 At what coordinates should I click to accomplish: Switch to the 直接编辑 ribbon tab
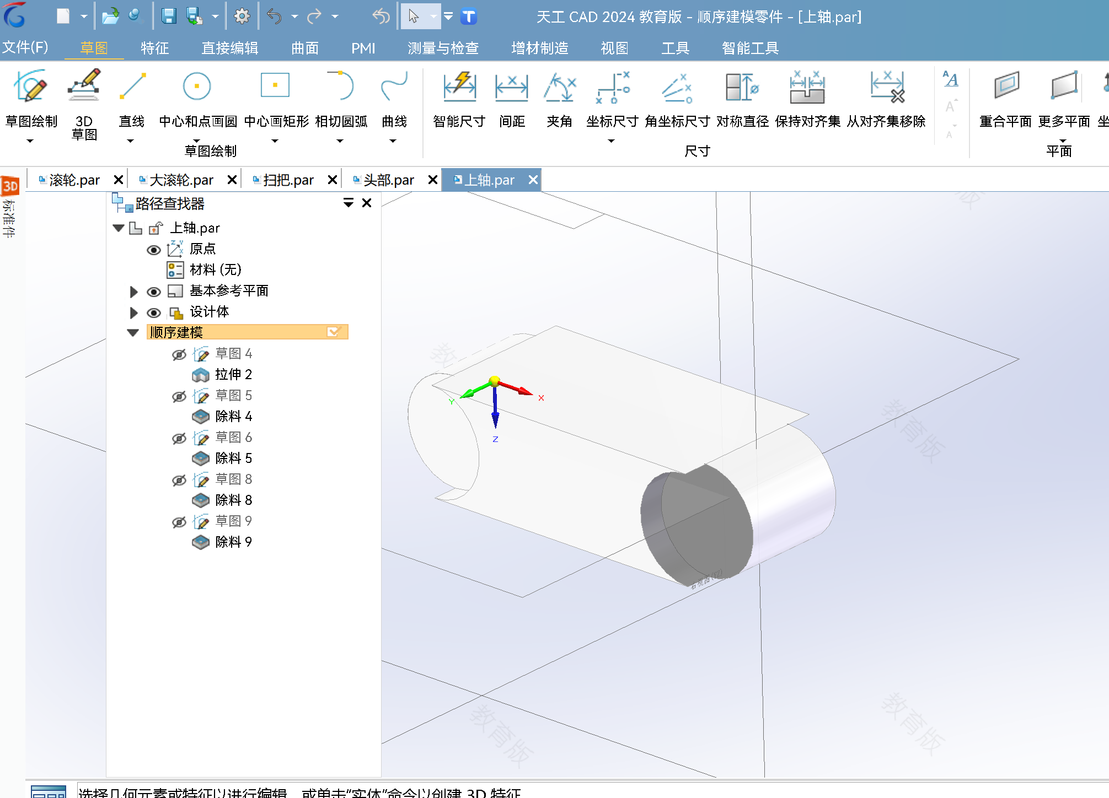coord(230,48)
